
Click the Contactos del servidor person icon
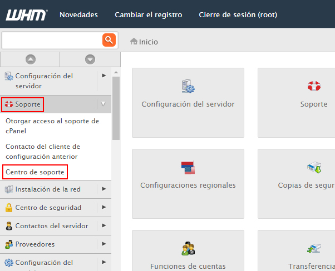pos(9,226)
